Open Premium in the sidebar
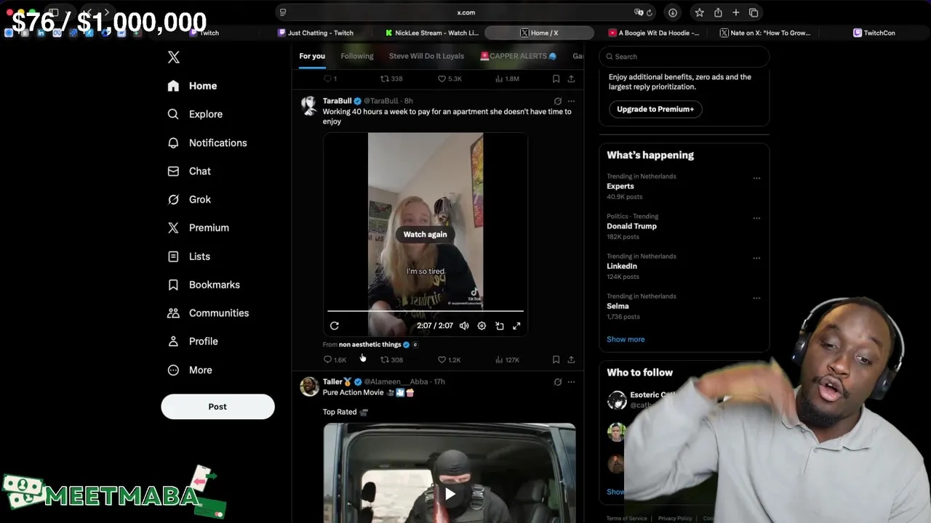Image resolution: width=931 pixels, height=523 pixels. [198, 228]
